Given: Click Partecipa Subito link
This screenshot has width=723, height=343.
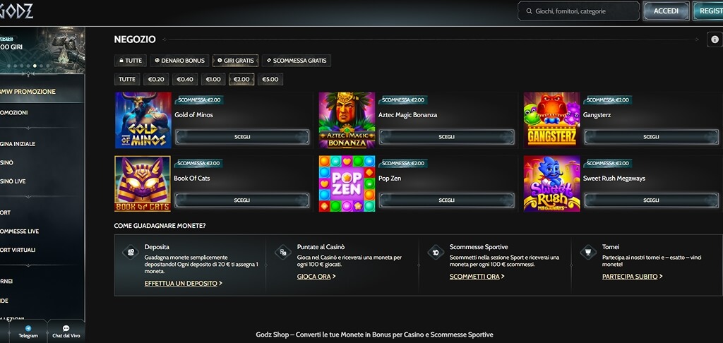Looking at the screenshot, I should click(632, 277).
